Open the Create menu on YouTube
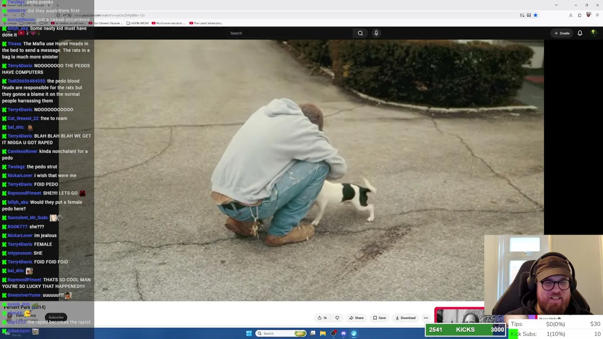 pyautogui.click(x=562, y=33)
